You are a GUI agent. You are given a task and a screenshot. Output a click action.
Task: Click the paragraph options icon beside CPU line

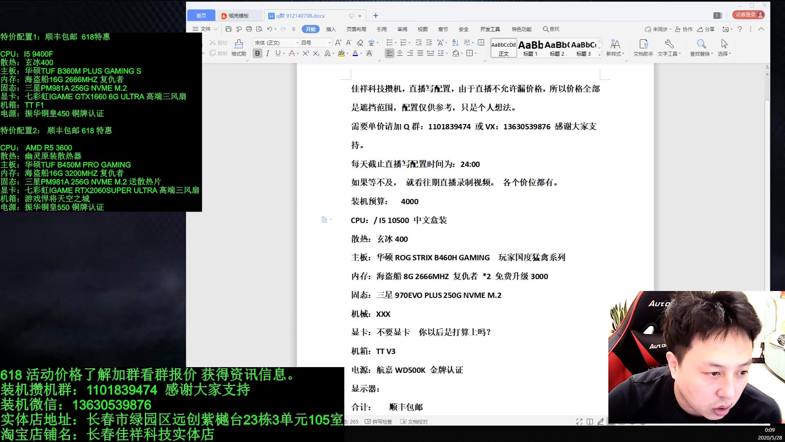point(324,220)
